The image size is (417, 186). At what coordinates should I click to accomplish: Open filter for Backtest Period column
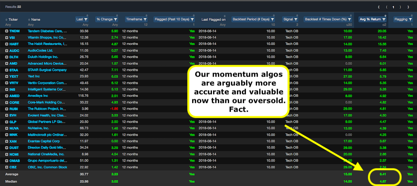273,19
